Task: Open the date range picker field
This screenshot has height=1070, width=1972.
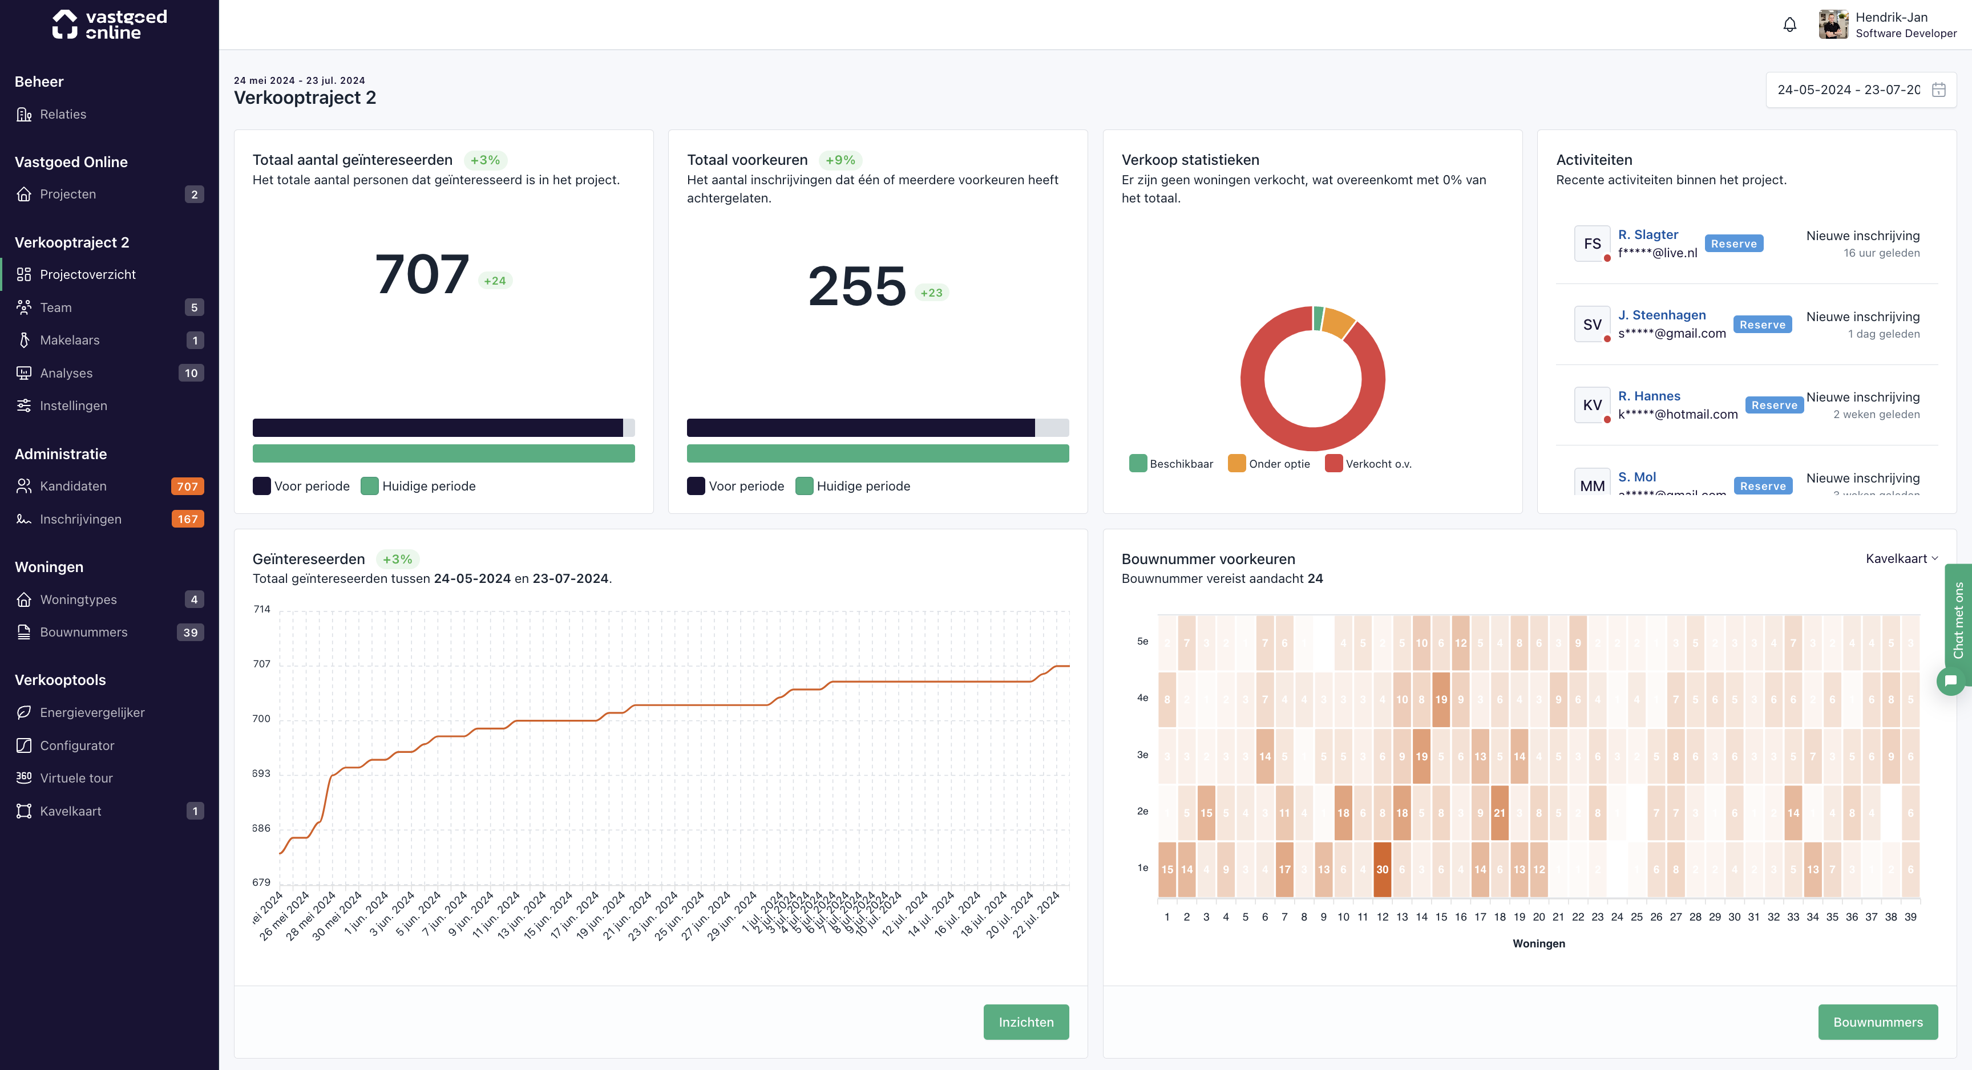Action: pyautogui.click(x=1848, y=90)
